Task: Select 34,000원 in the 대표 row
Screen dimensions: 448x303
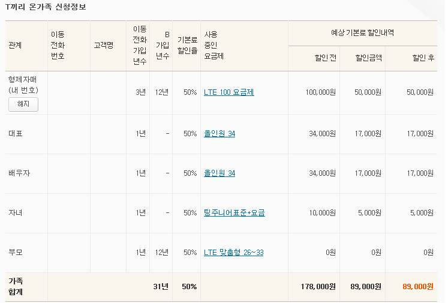Action: 322,133
